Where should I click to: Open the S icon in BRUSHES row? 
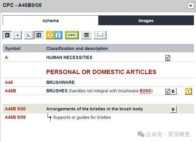tap(168, 92)
